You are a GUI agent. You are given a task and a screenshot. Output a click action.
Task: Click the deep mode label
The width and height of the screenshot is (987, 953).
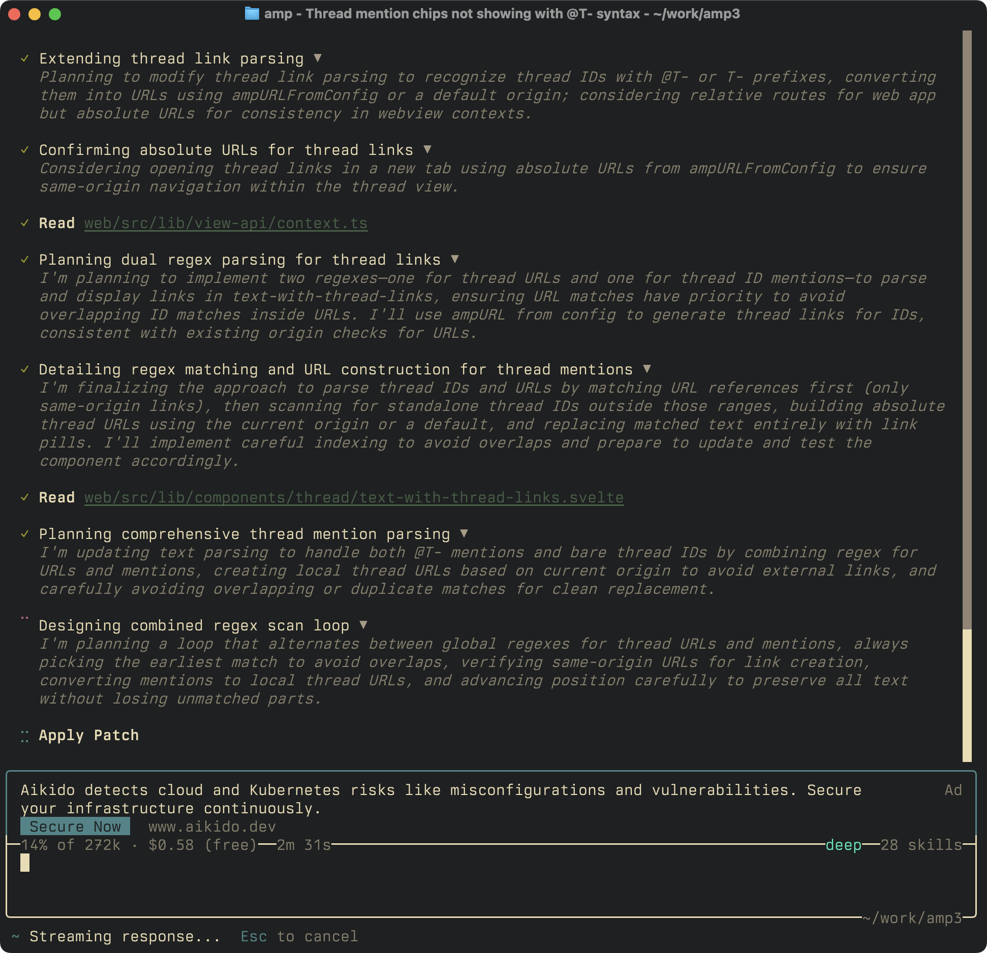pyautogui.click(x=843, y=845)
